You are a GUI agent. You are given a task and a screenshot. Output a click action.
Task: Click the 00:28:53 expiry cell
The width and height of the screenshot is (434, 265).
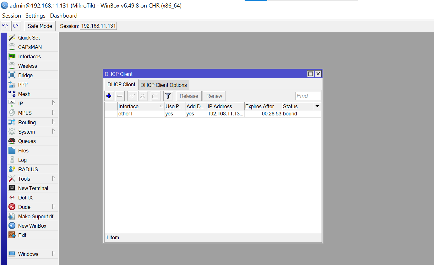(x=263, y=114)
